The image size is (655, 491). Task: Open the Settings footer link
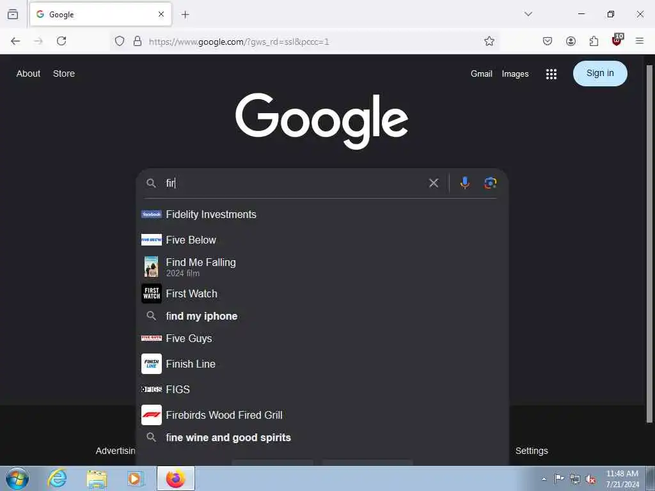point(532,451)
